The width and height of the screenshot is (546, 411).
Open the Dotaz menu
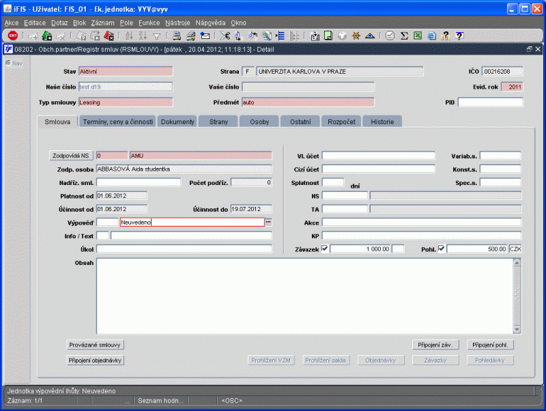pyautogui.click(x=59, y=23)
